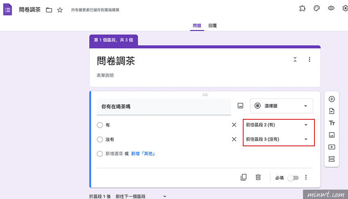The height and width of the screenshot is (199, 348).
Task: Switch to 回覆 tab
Action: [212, 26]
